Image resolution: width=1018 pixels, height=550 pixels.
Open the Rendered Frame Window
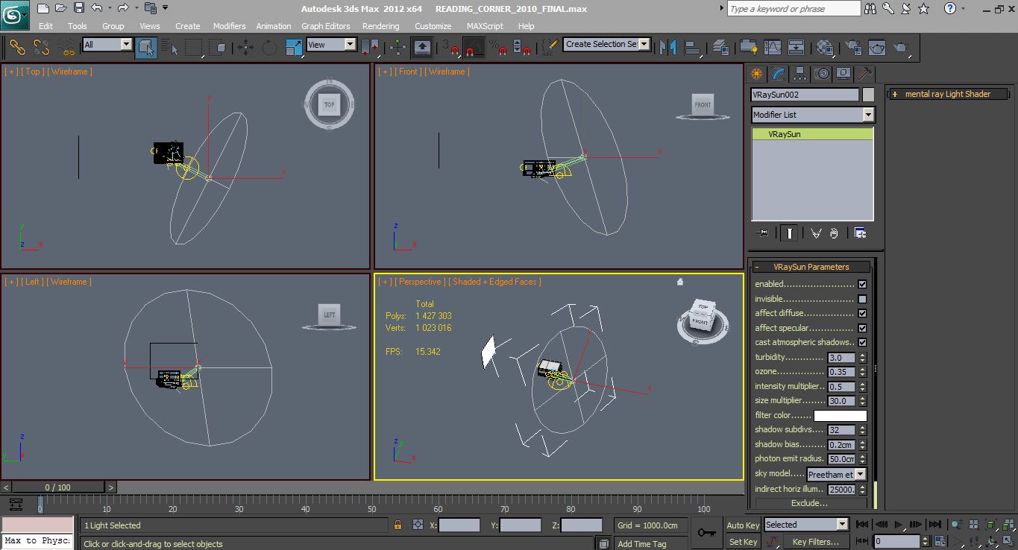tap(876, 48)
